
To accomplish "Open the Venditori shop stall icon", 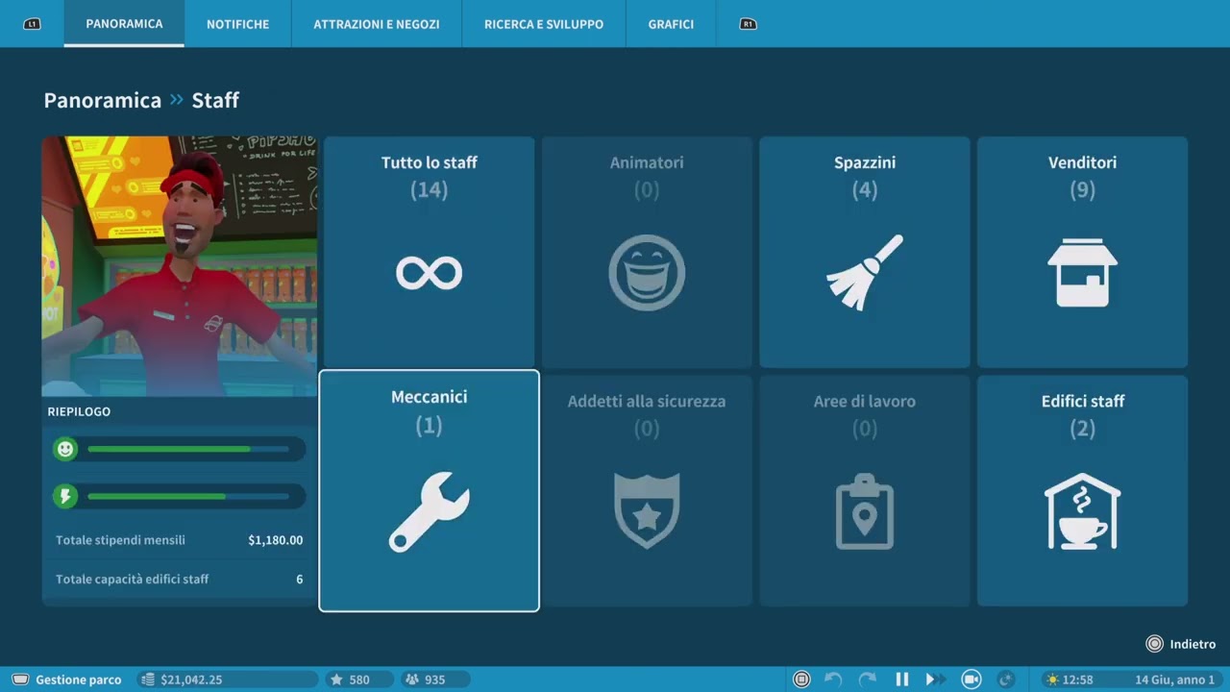I will pyautogui.click(x=1082, y=273).
